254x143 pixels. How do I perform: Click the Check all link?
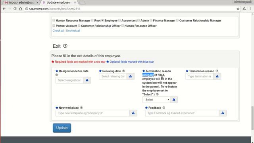tap(58, 31)
